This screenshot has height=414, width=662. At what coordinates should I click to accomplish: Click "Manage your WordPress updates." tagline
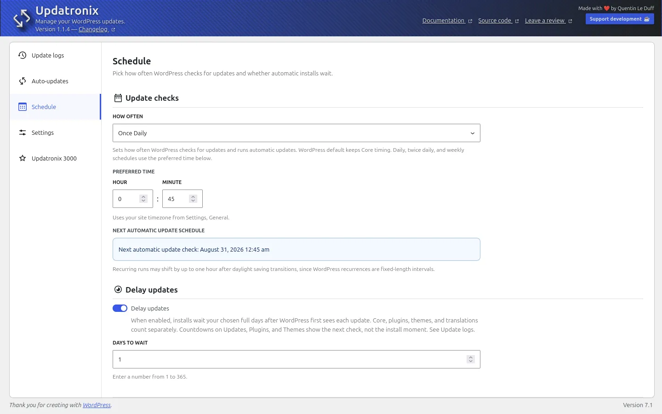[80, 21]
